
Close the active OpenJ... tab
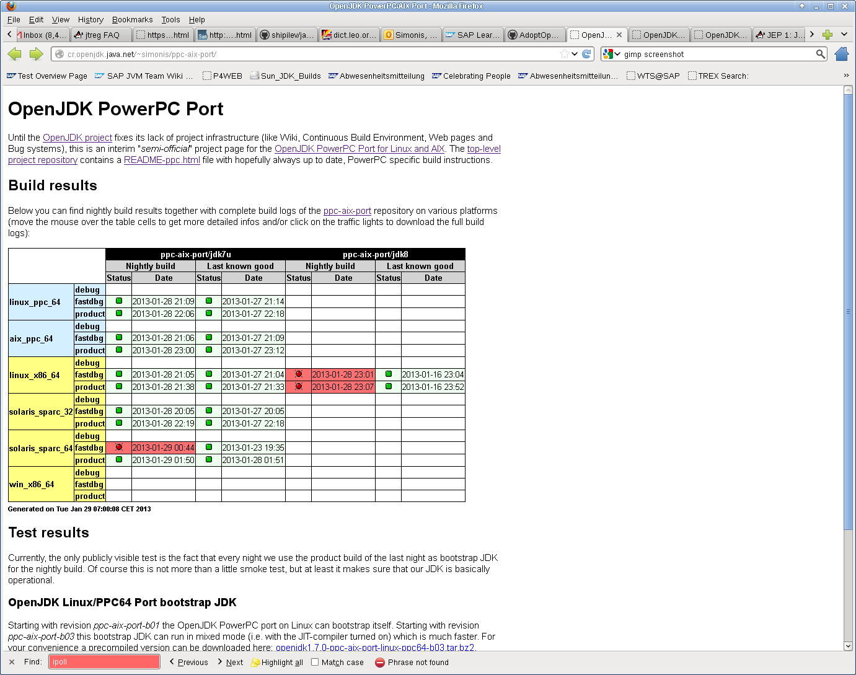pos(619,35)
